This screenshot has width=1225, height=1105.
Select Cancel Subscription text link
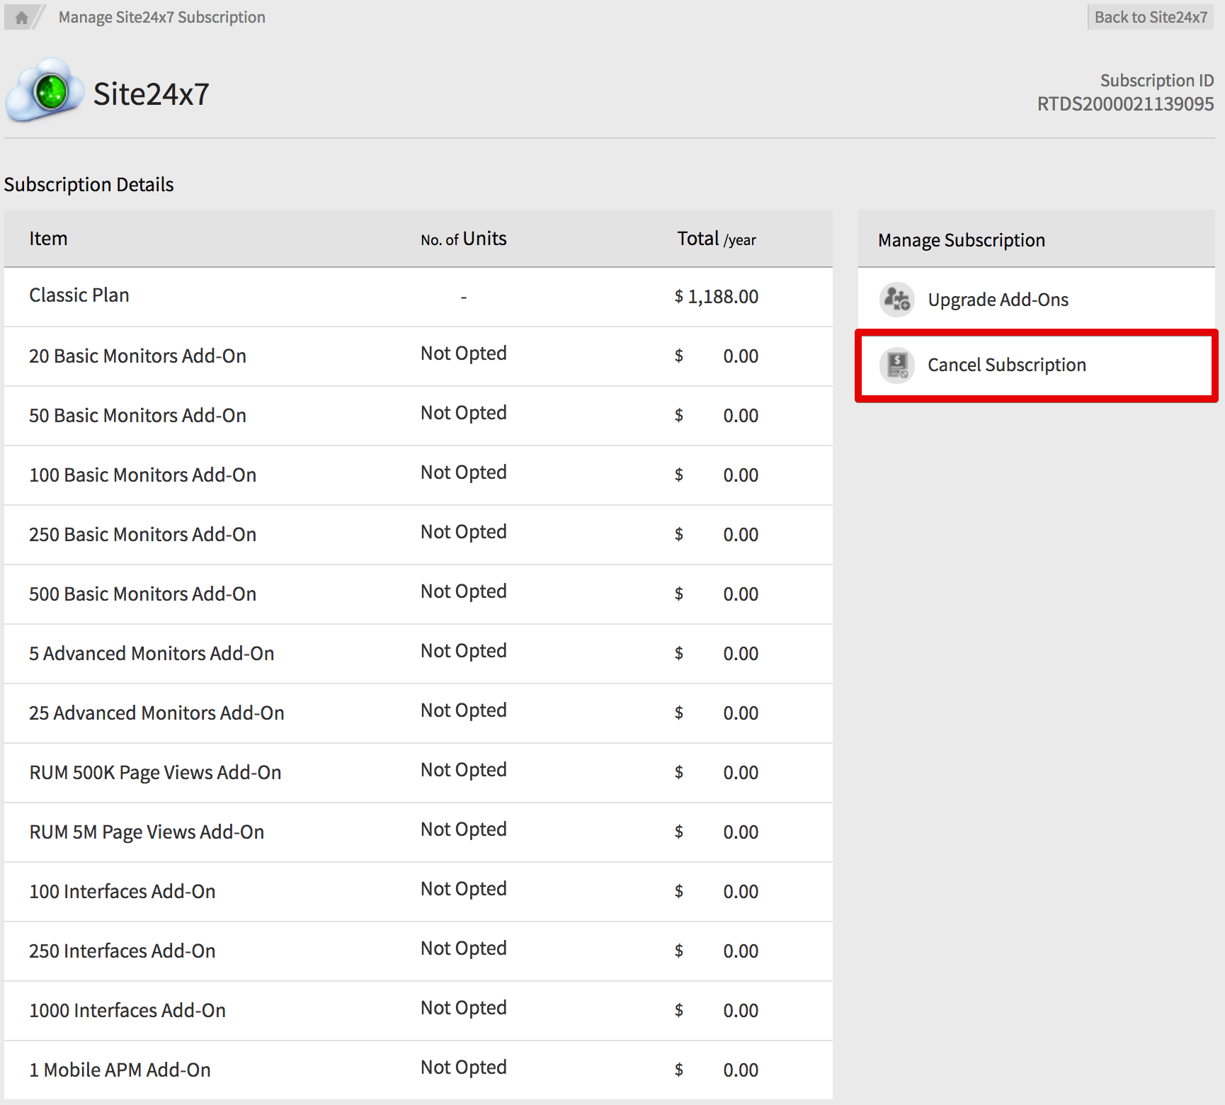click(1006, 365)
